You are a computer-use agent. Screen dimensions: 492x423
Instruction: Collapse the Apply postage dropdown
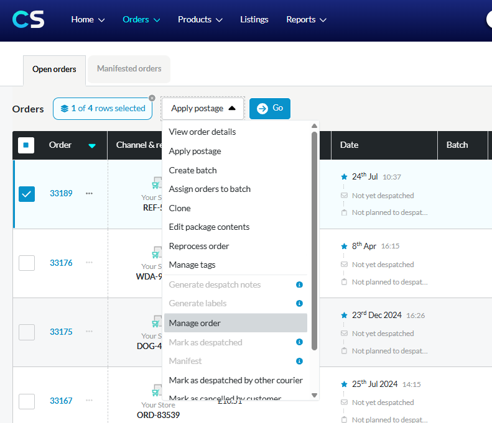(x=203, y=109)
